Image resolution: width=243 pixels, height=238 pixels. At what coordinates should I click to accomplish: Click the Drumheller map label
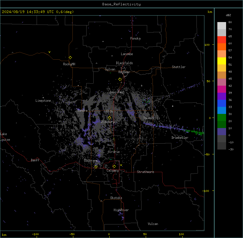click(180, 138)
